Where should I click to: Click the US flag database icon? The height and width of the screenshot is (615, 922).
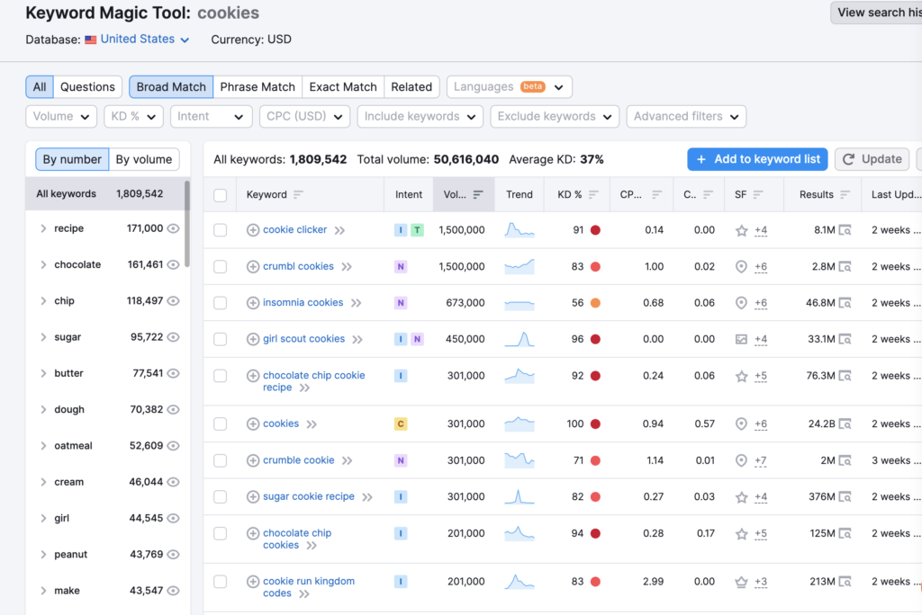pyautogui.click(x=91, y=40)
